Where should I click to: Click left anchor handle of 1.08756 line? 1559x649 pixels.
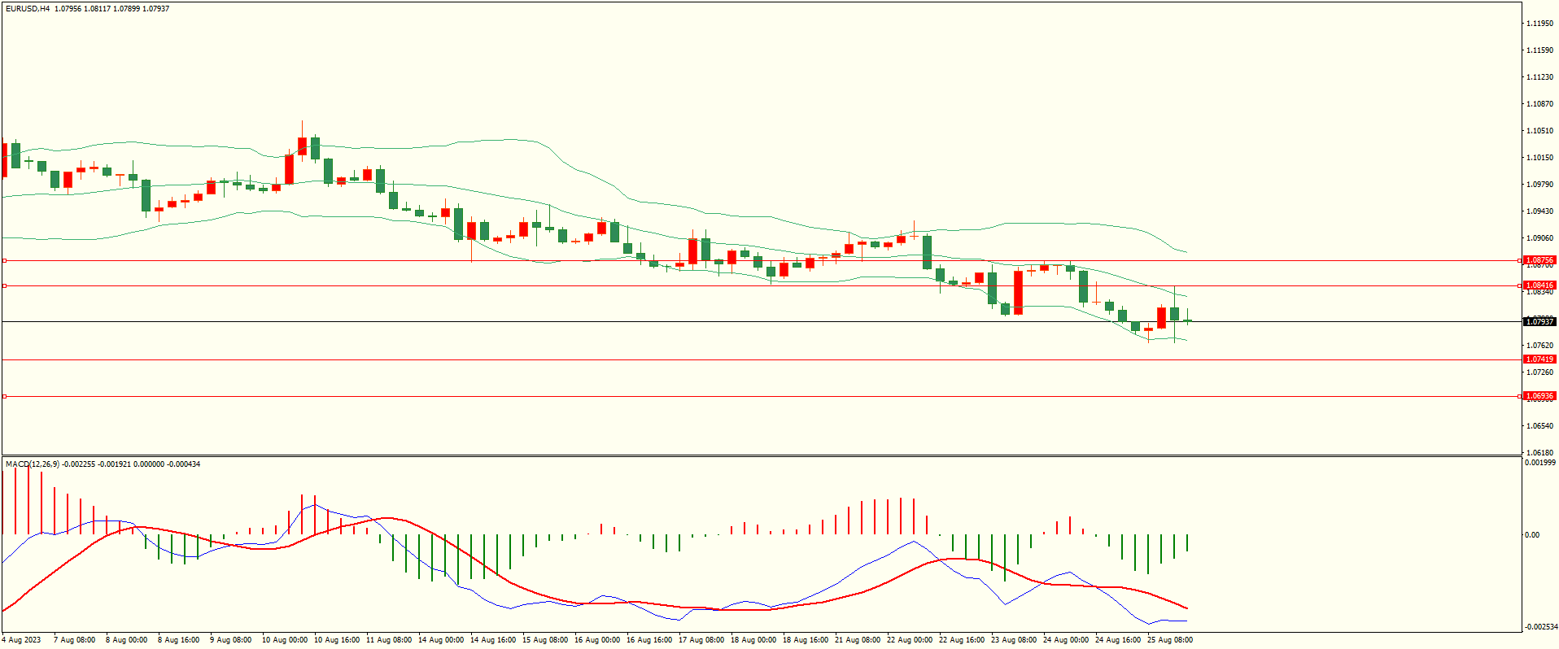pyautogui.click(x=5, y=261)
